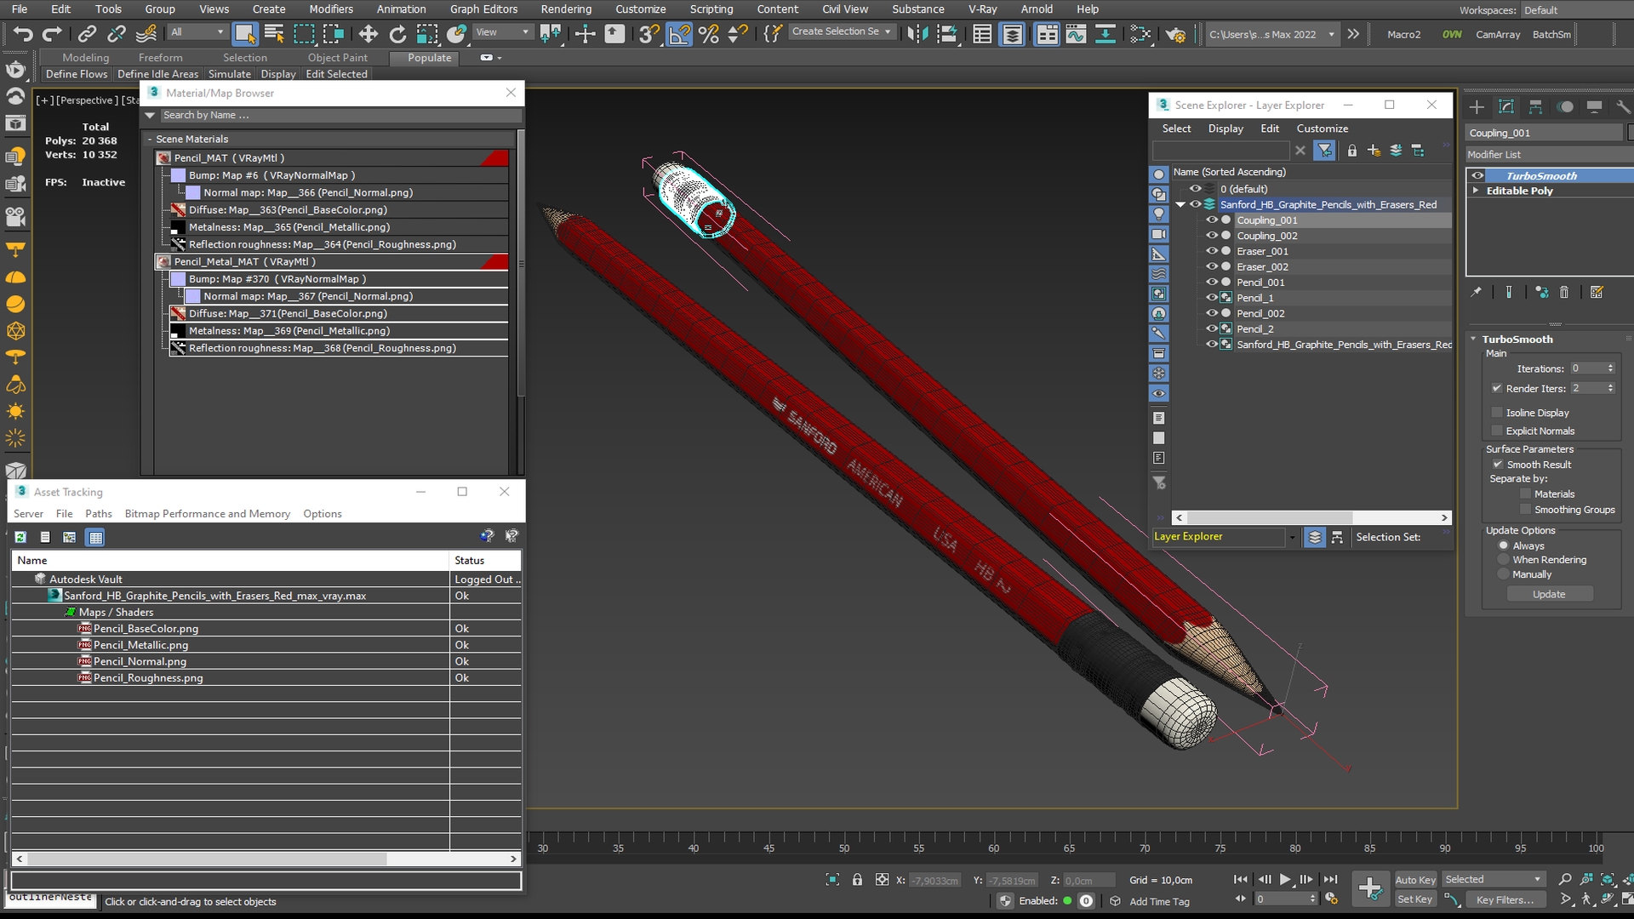Click the Undo arrow icon
The width and height of the screenshot is (1634, 919).
pyautogui.click(x=23, y=34)
